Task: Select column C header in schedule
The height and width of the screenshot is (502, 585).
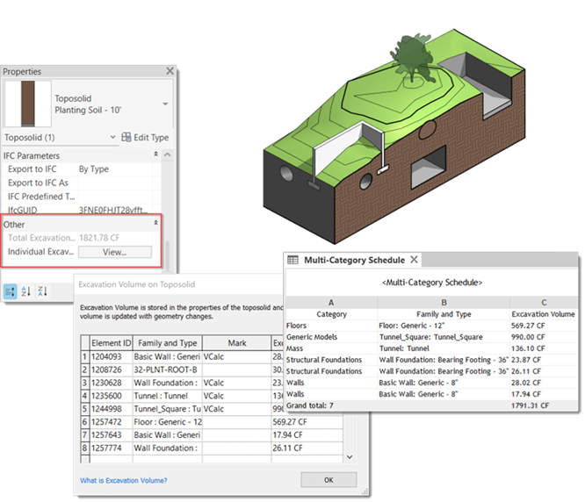Action: click(544, 302)
